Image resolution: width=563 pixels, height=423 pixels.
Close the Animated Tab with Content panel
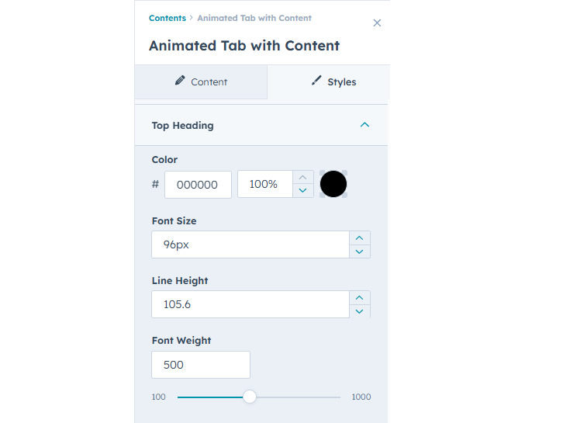tap(377, 23)
